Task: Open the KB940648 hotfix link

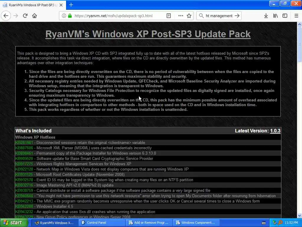Action: pos(24,196)
